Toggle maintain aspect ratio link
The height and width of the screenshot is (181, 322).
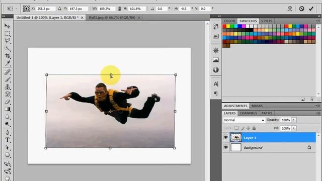[119, 9]
